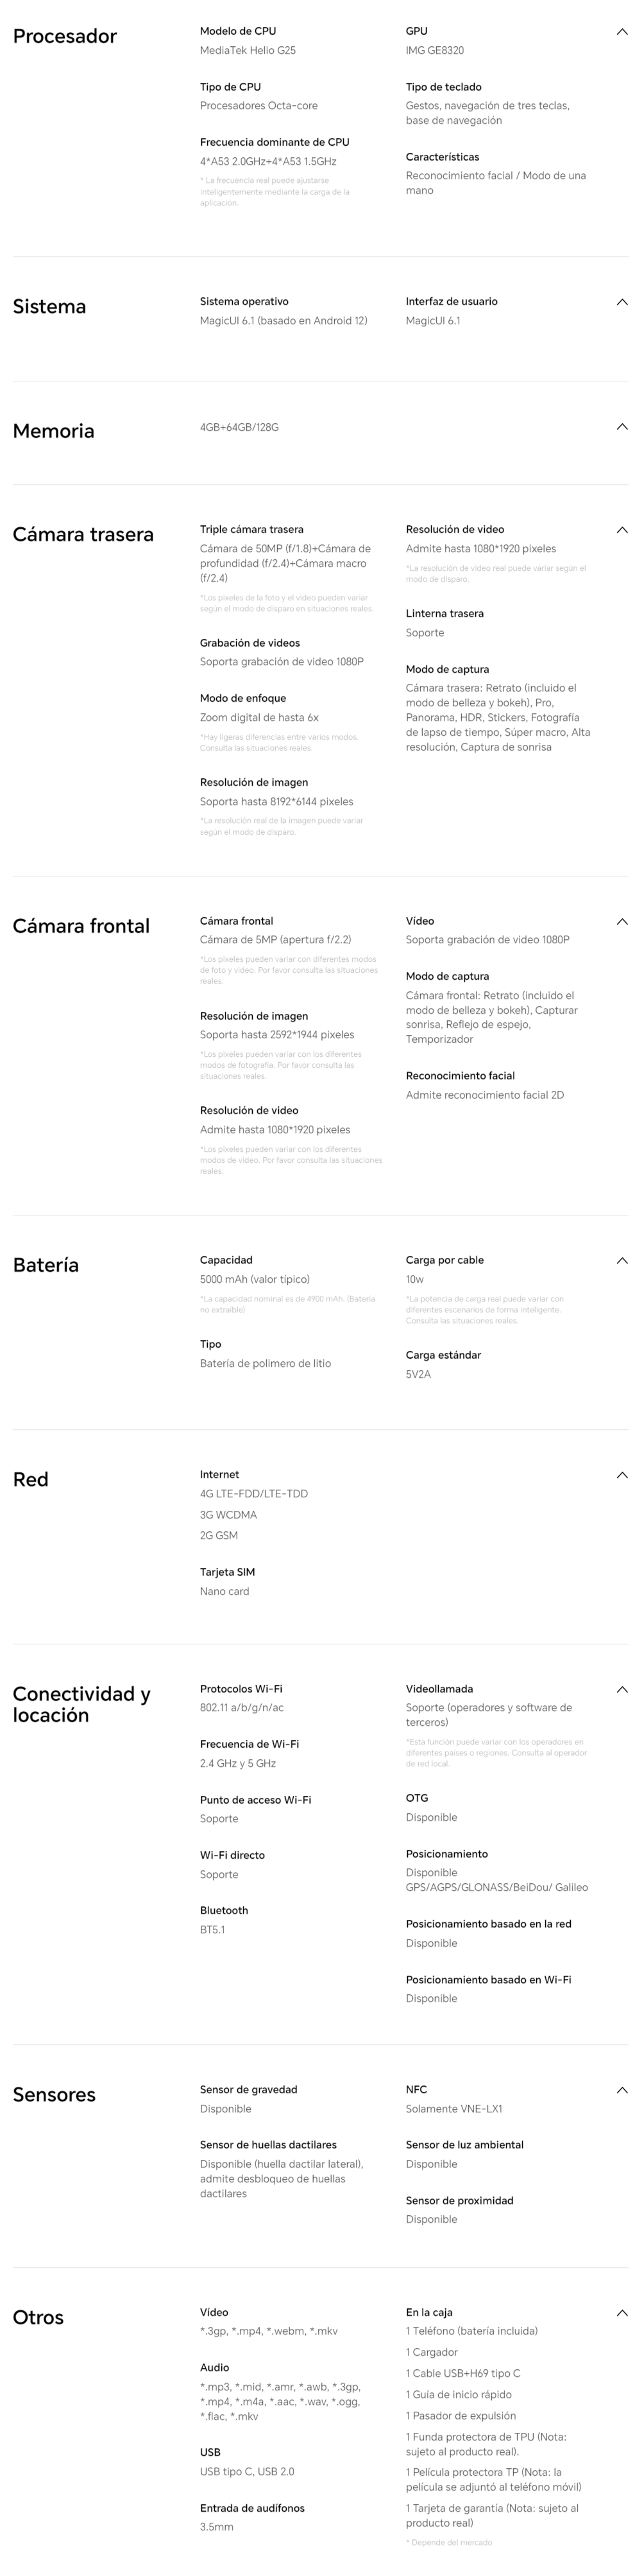The image size is (635, 2576).
Task: Hide the Sensores section with its chevron
Action: (622, 2090)
